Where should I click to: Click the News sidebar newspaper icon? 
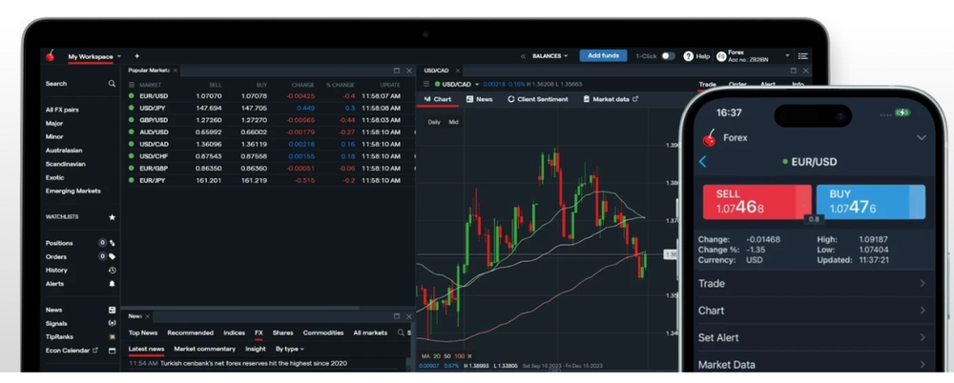[112, 310]
